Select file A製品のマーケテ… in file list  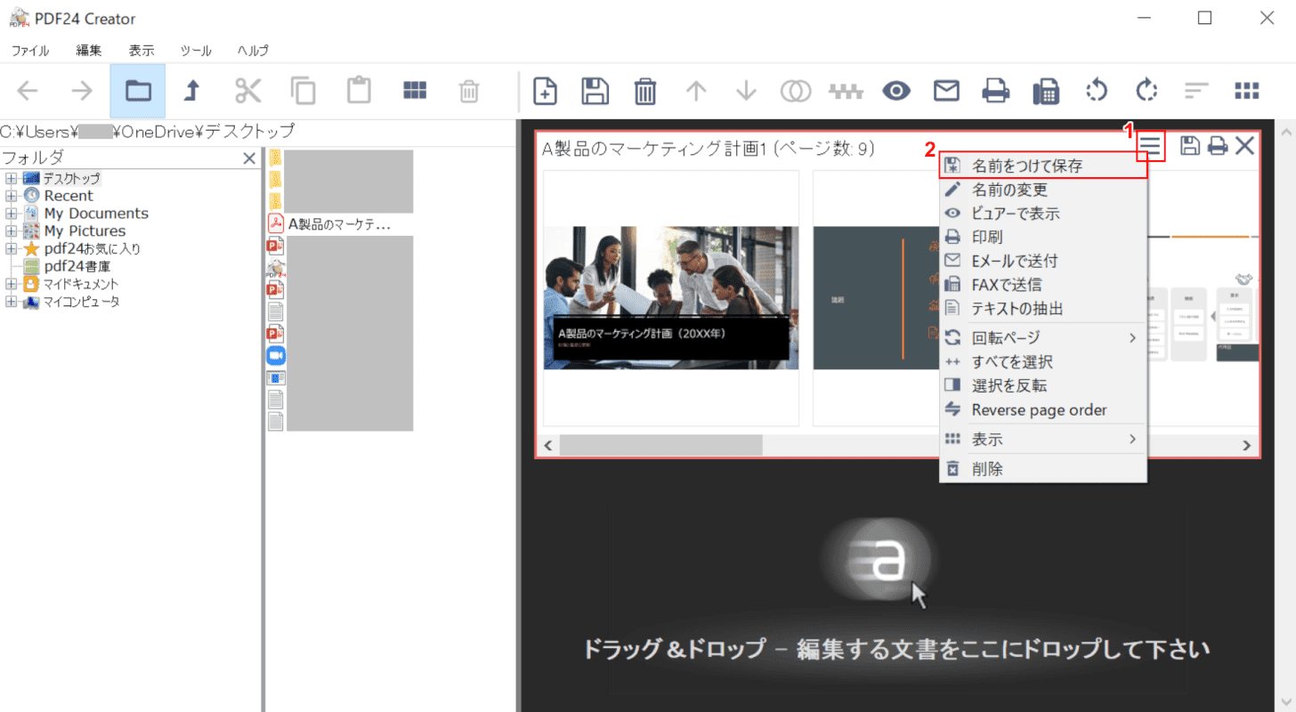[x=330, y=224]
